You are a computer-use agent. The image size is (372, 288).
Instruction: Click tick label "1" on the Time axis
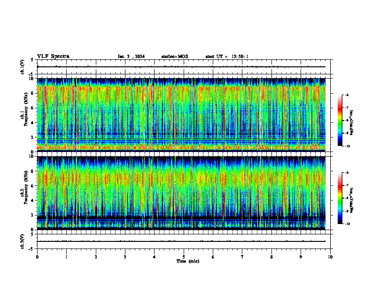tap(66, 257)
